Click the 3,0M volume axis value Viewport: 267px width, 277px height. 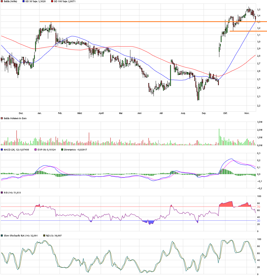coord(260,122)
